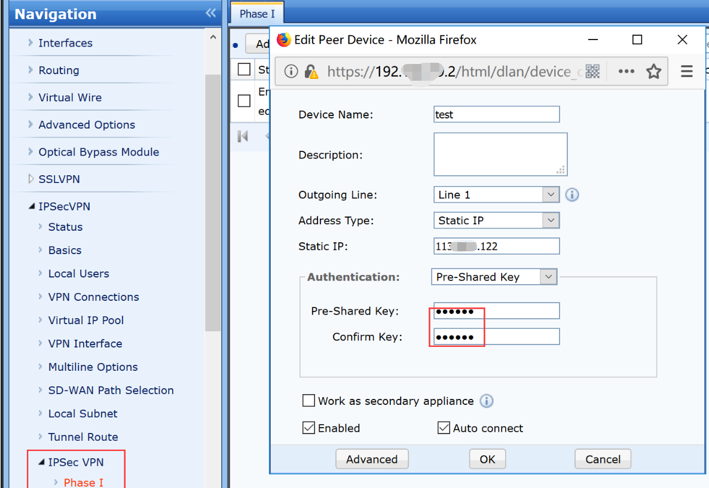Open the Firefox hamburger menu
Image resolution: width=709 pixels, height=488 pixels.
click(686, 71)
